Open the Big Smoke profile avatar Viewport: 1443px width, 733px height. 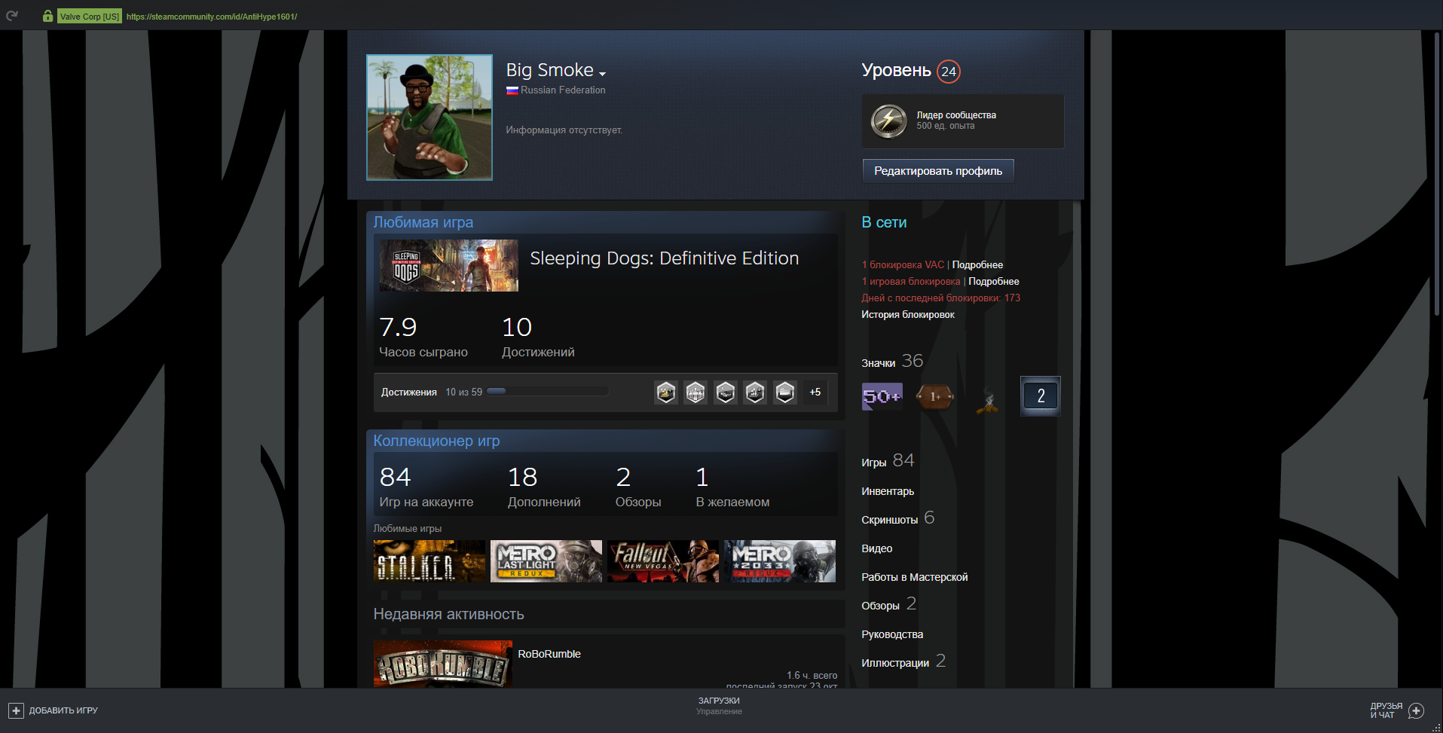tap(430, 118)
